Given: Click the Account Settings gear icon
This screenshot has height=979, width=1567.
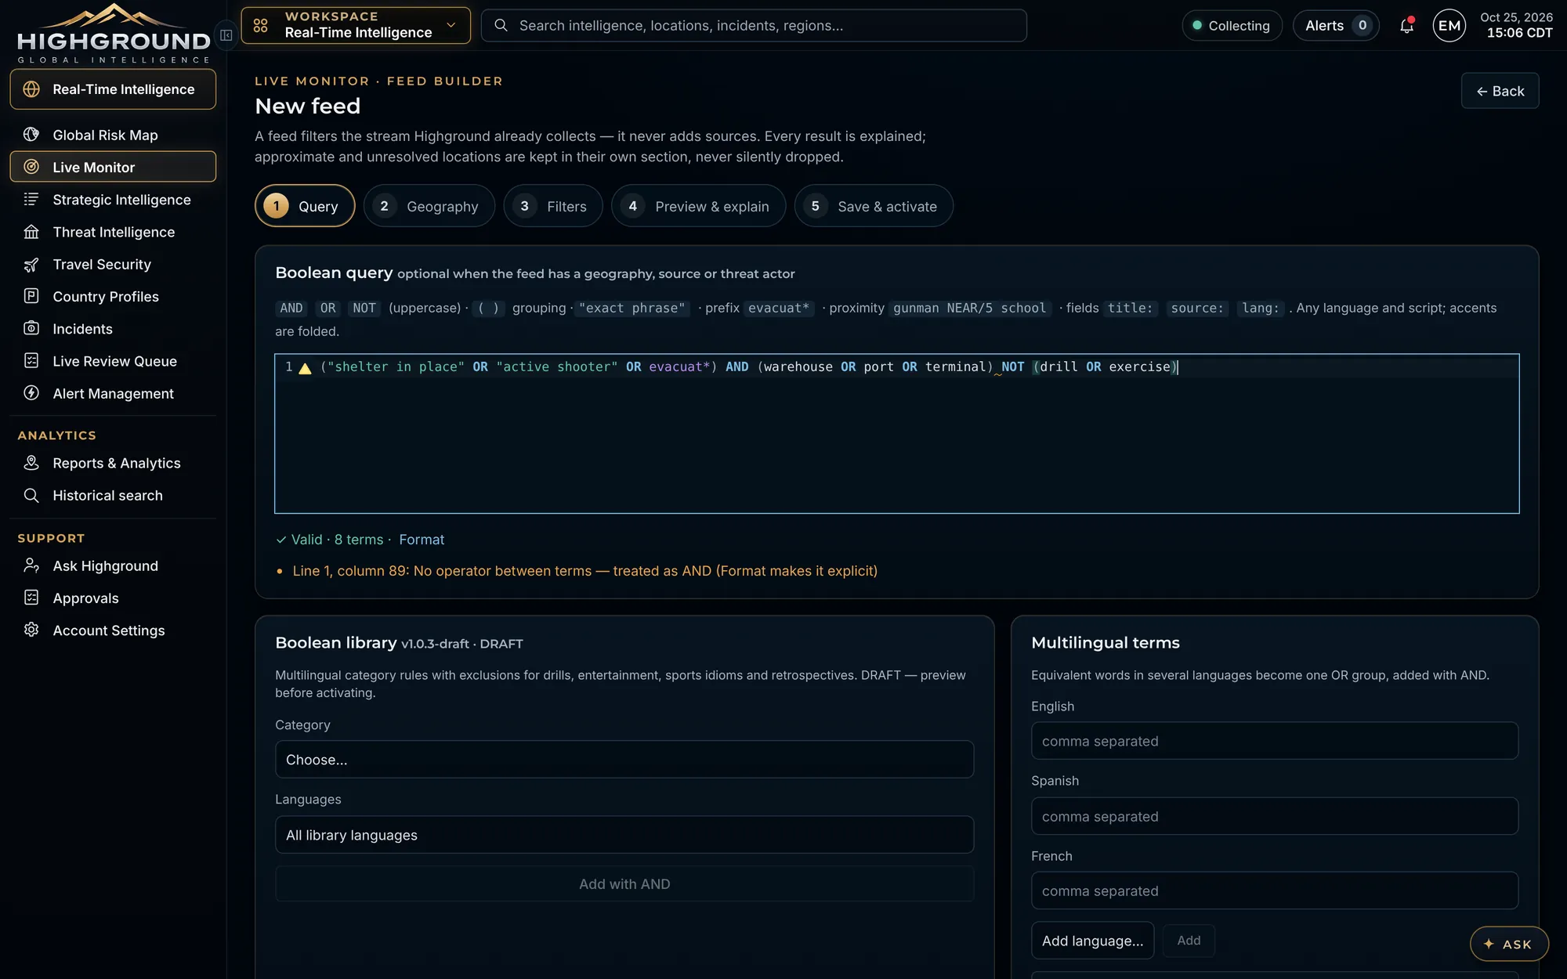Looking at the screenshot, I should coord(31,630).
